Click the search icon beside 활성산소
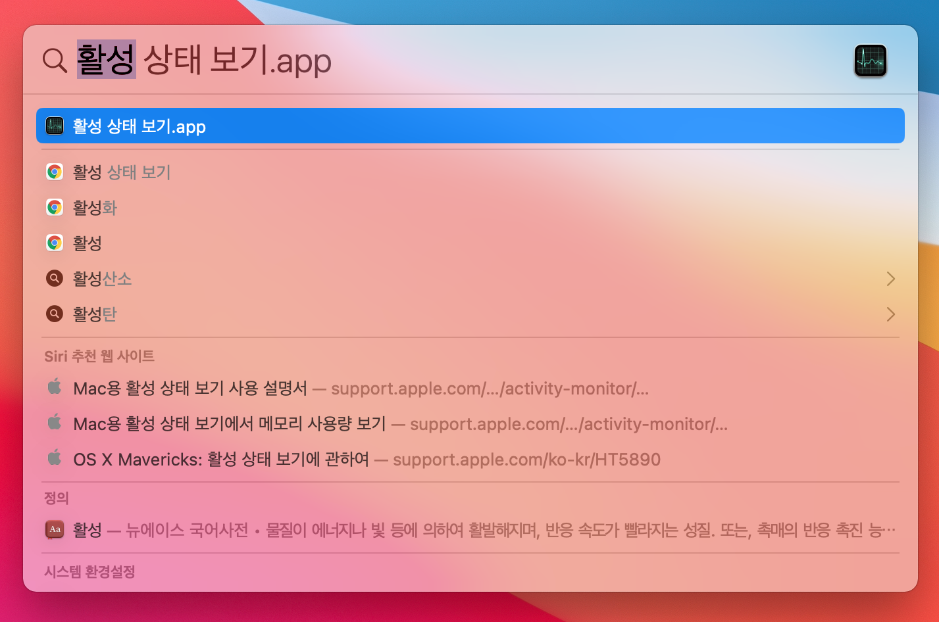The image size is (939, 622). coord(55,279)
